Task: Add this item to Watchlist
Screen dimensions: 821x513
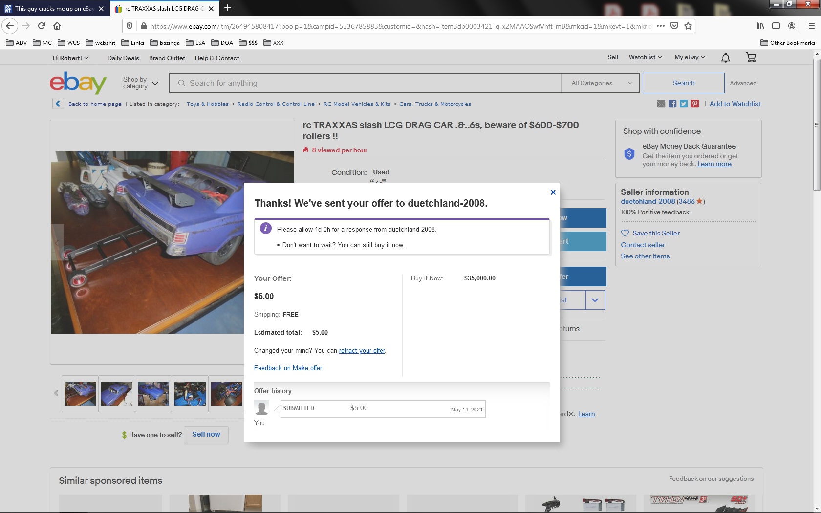Action: 735,104
